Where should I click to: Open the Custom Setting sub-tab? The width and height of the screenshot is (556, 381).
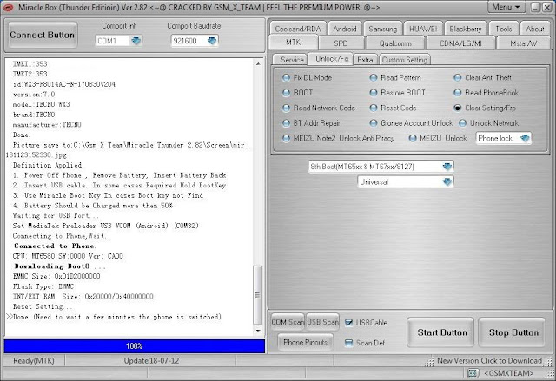[x=405, y=60]
